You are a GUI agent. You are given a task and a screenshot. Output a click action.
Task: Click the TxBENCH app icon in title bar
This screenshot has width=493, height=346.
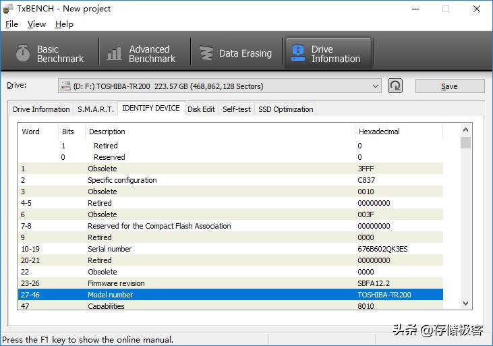click(x=7, y=9)
